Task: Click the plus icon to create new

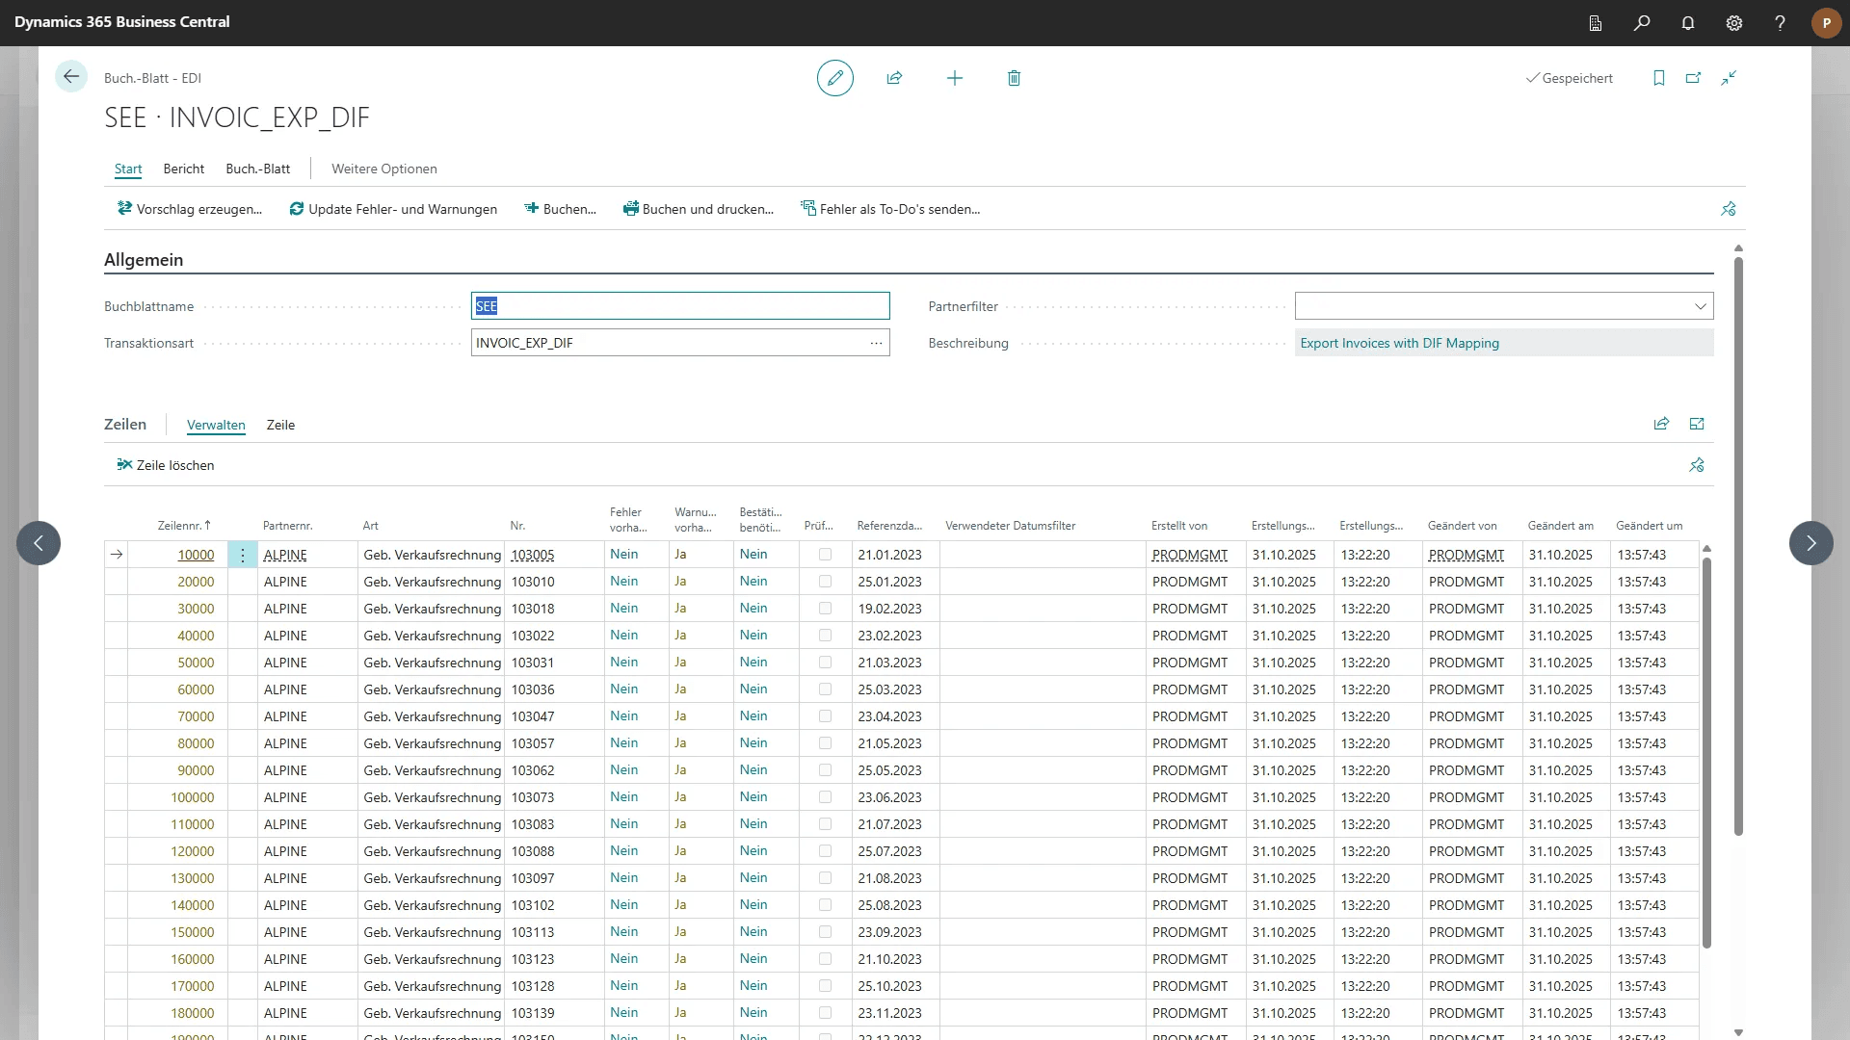Action: 955,78
